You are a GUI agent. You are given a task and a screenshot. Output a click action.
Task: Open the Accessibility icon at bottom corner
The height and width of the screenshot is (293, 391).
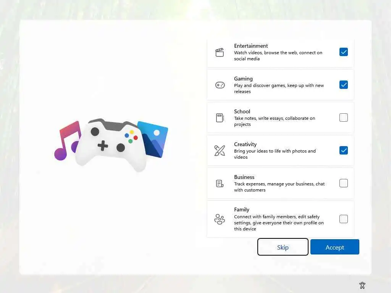(362, 285)
